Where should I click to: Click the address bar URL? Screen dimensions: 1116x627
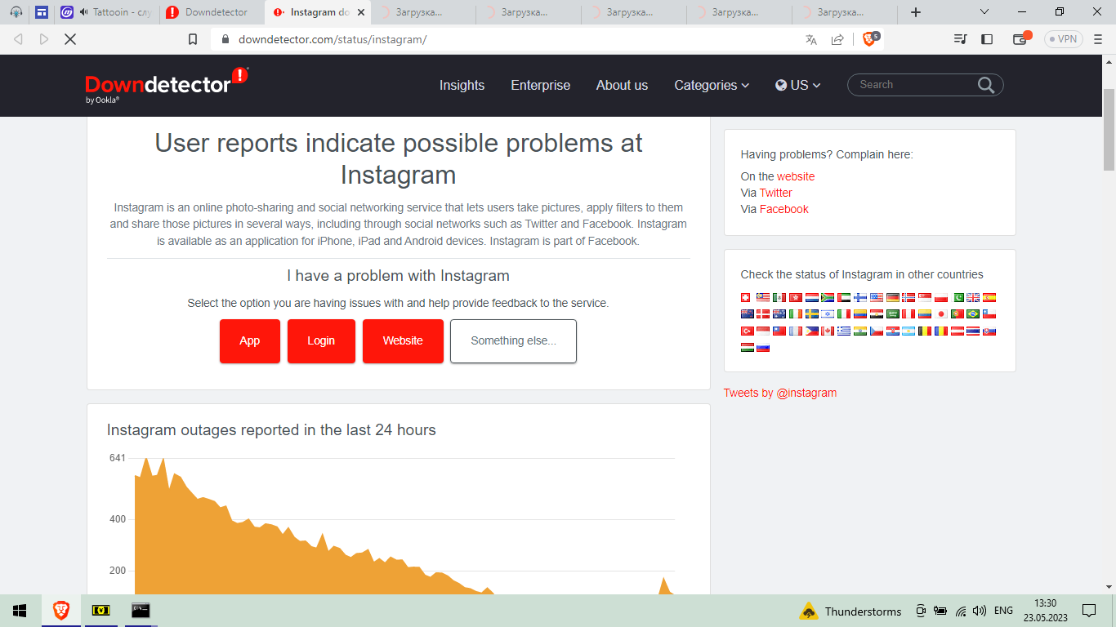pyautogui.click(x=333, y=39)
